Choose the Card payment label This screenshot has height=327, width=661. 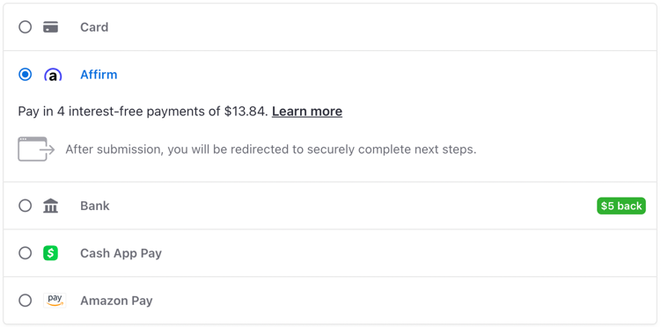tap(94, 27)
